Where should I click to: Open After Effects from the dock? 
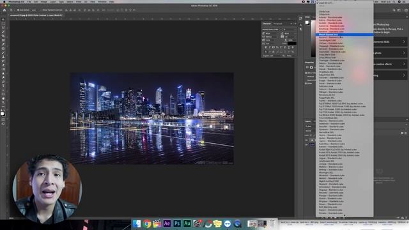click(x=167, y=224)
